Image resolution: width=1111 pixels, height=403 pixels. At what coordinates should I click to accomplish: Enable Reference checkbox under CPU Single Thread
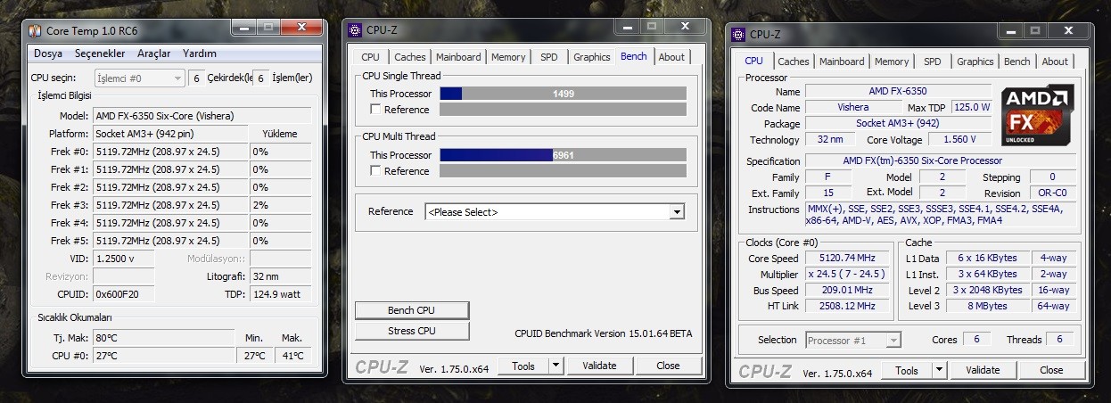tap(375, 110)
